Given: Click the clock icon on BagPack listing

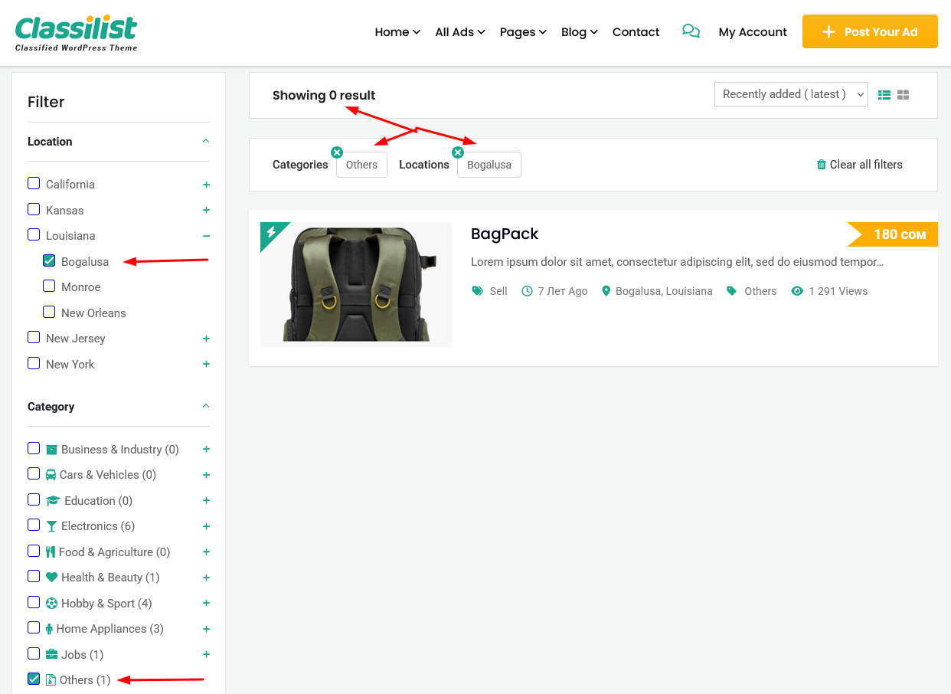Looking at the screenshot, I should [527, 291].
